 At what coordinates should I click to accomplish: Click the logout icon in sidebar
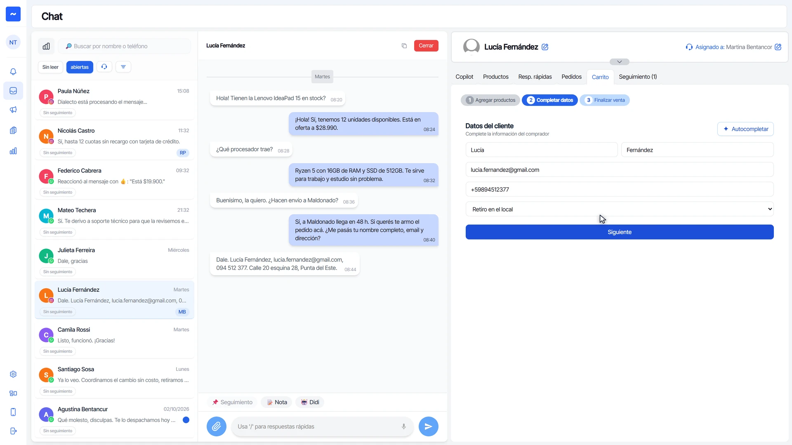tap(13, 431)
